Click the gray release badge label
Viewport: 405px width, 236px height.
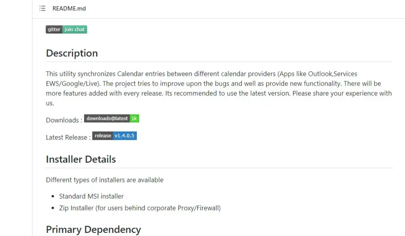(x=102, y=136)
